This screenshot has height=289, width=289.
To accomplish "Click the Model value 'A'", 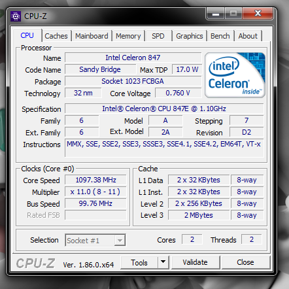I will pos(165,120).
